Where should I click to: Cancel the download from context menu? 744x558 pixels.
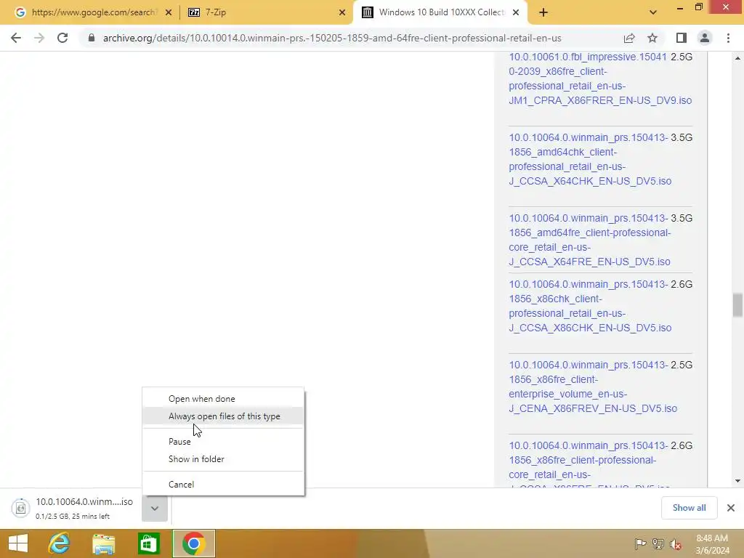coord(223,485)
